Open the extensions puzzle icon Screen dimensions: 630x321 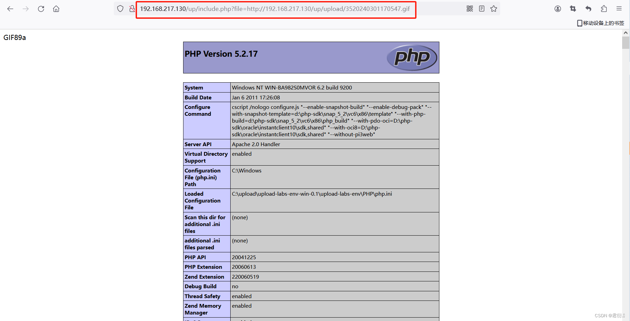(x=604, y=9)
